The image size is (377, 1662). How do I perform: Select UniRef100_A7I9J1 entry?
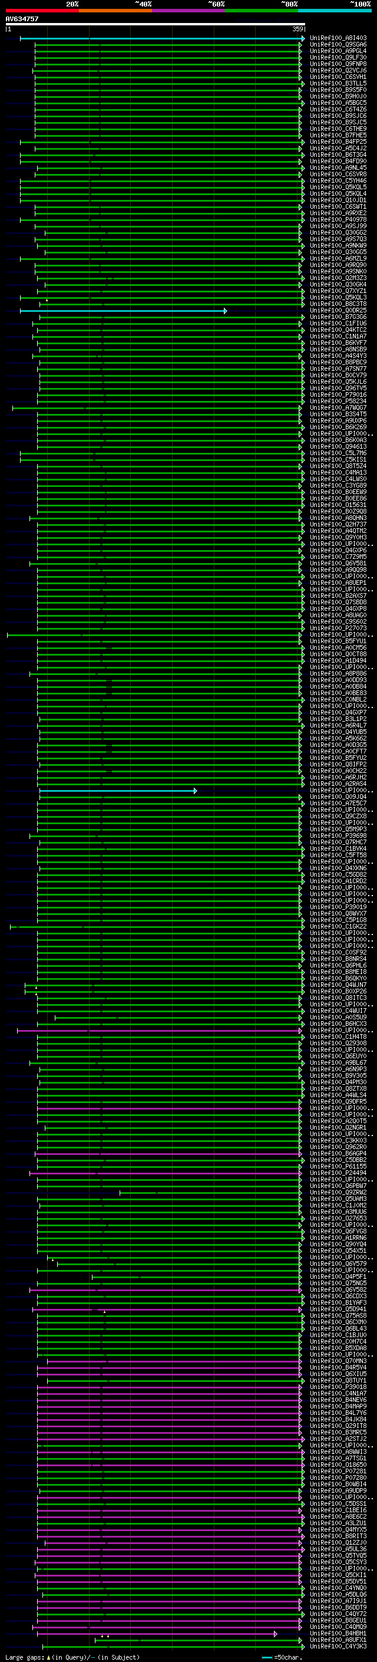click(338, 1601)
